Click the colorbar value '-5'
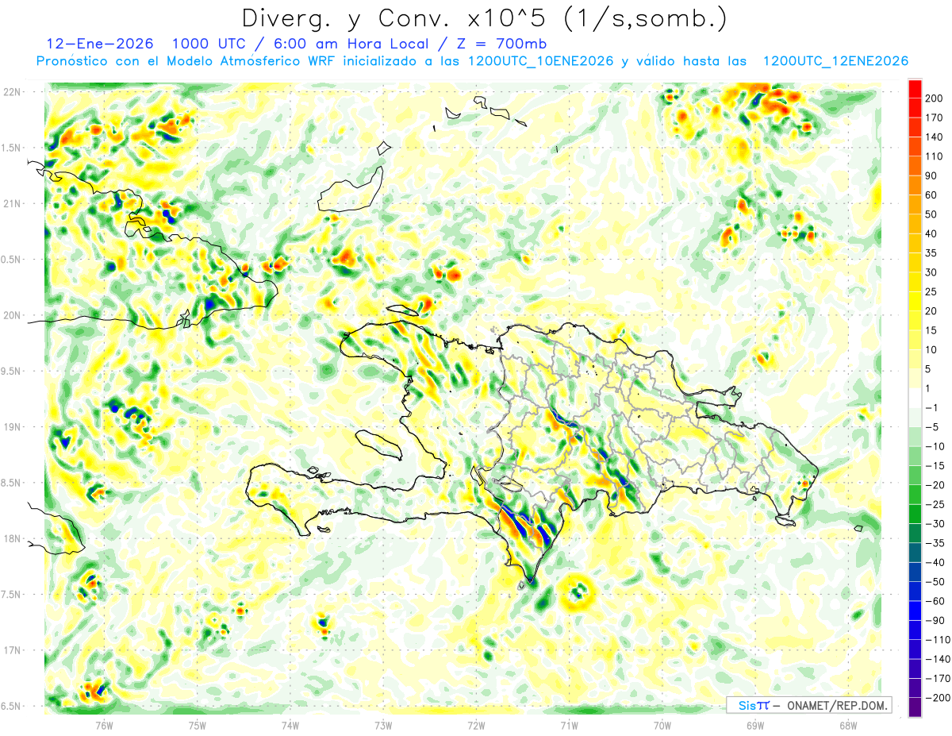This screenshot has width=952, height=736. click(931, 427)
